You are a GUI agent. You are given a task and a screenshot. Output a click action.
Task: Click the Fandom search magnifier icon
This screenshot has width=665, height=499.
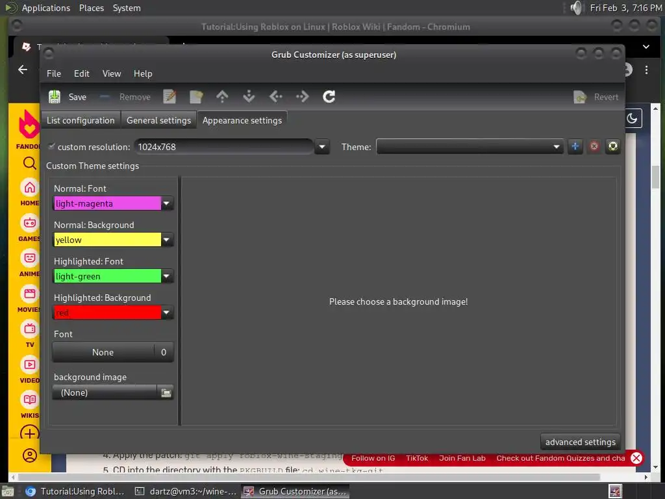[29, 163]
